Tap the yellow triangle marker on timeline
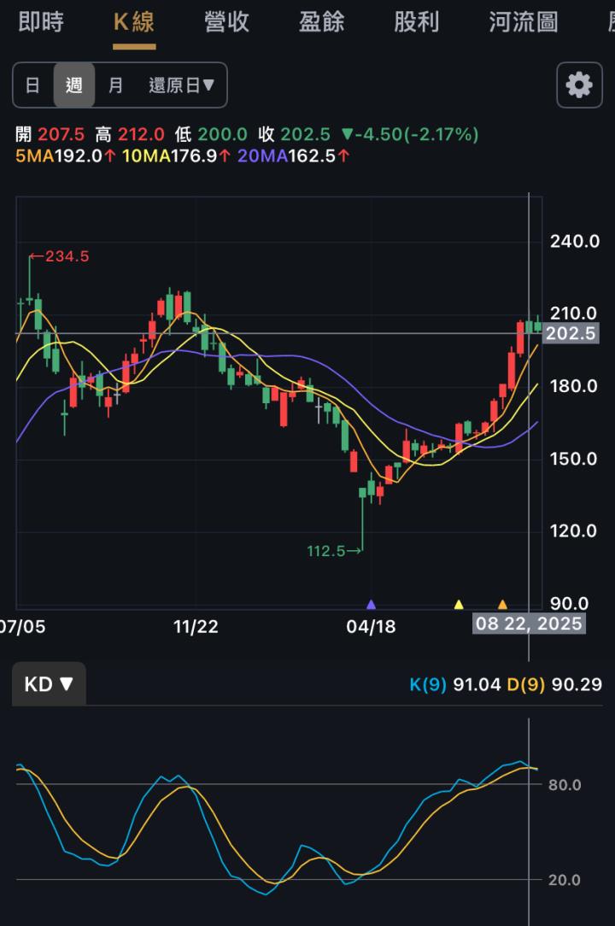Viewport: 615px width, 926px height. 459,604
